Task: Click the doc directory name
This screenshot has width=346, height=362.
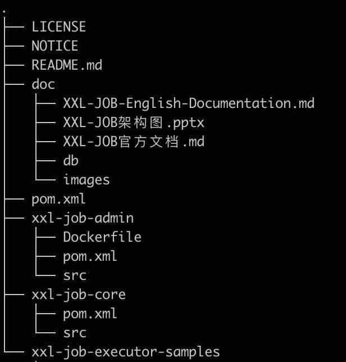Action: click(x=43, y=84)
